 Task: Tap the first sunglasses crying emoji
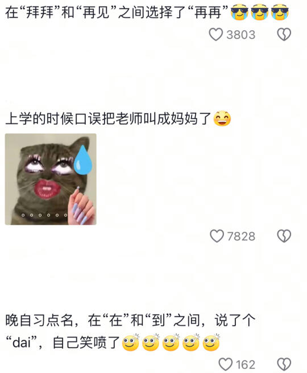pyautogui.click(x=239, y=12)
